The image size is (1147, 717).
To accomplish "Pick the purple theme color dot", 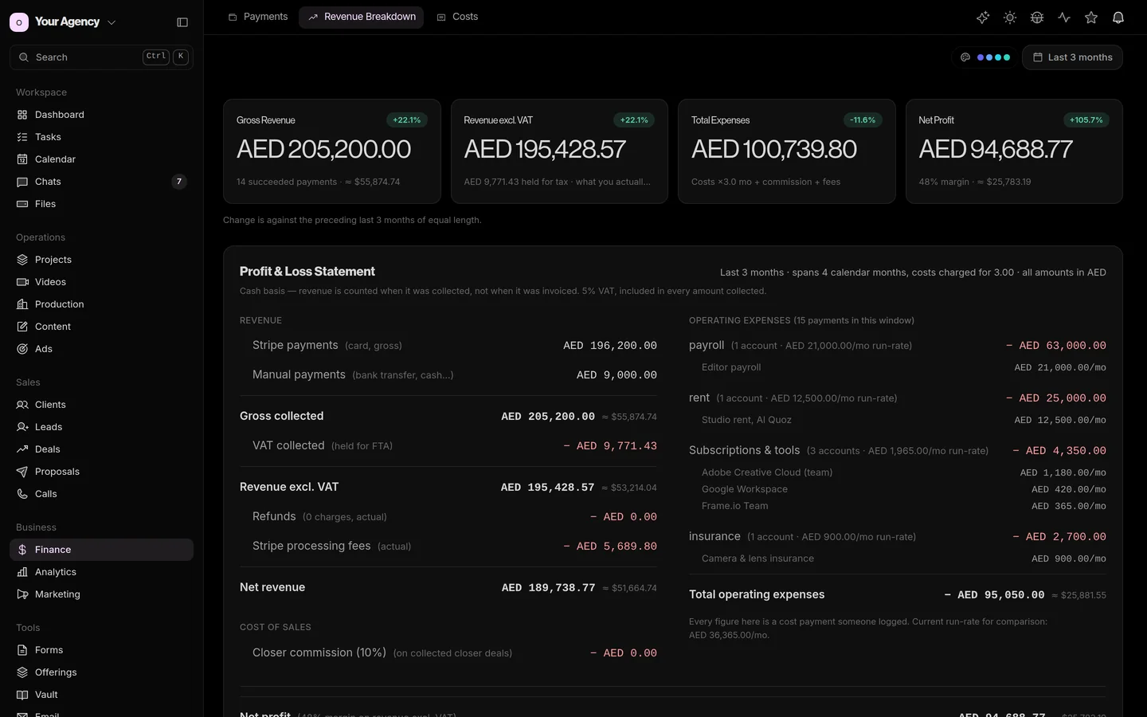I will (981, 57).
